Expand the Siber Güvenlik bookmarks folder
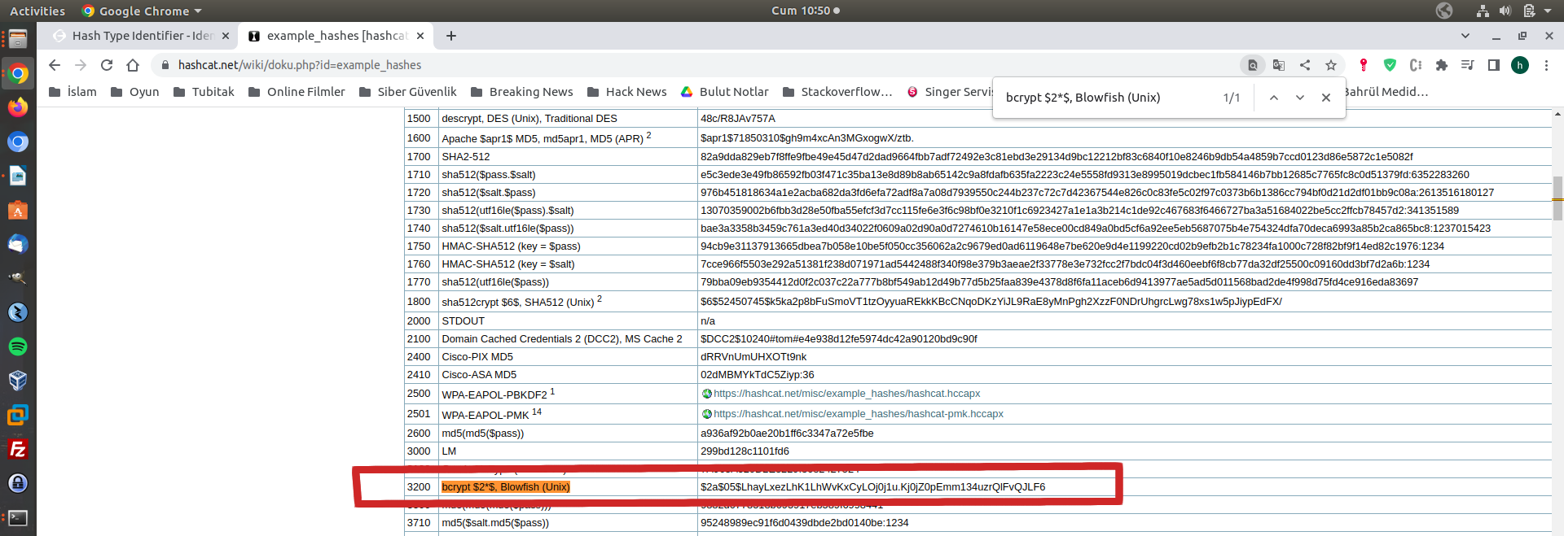Viewport: 1564px width, 536px height. (x=408, y=92)
